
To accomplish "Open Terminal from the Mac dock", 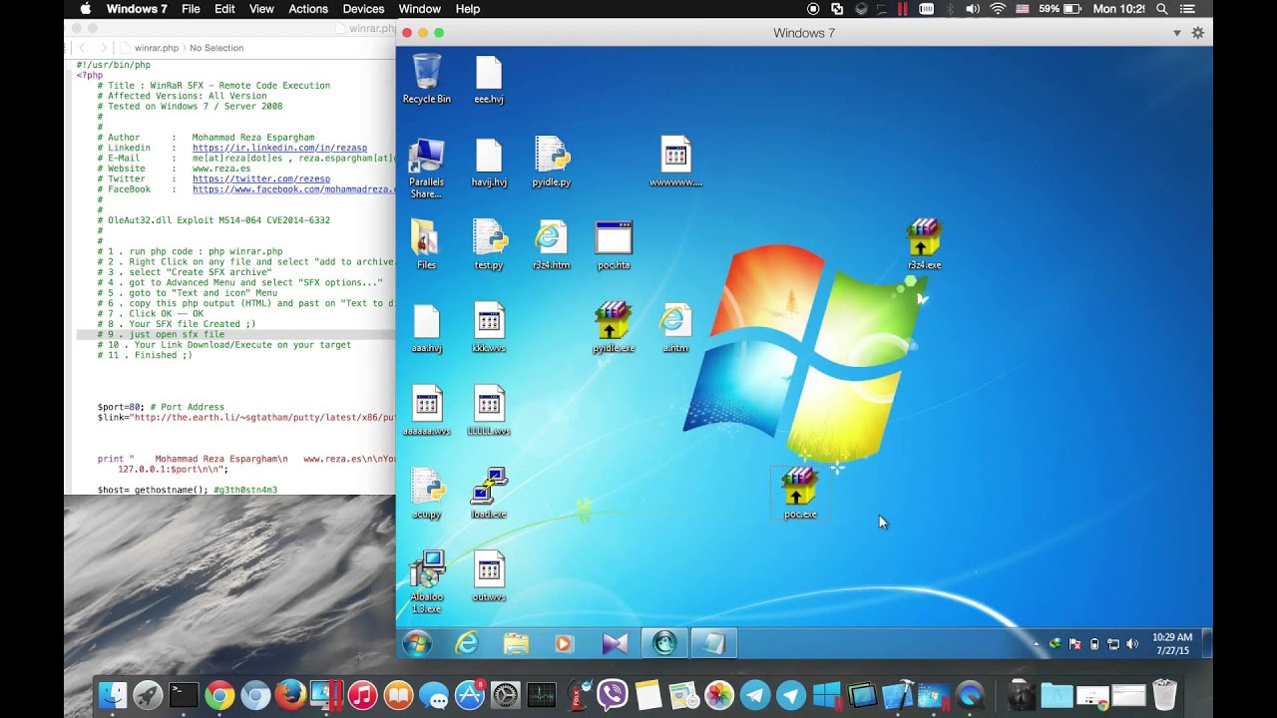I will point(184,695).
